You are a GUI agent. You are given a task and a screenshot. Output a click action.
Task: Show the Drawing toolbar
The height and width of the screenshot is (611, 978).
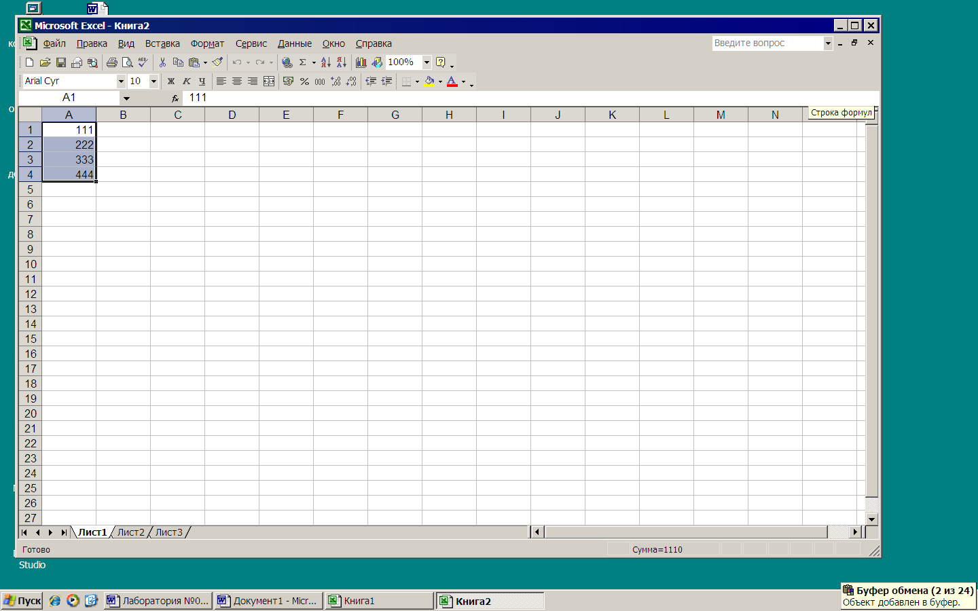[x=377, y=62]
